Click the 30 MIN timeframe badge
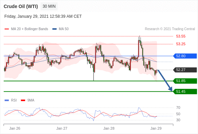Image resolution: width=198 pixels, height=134 pixels. (x=49, y=6)
